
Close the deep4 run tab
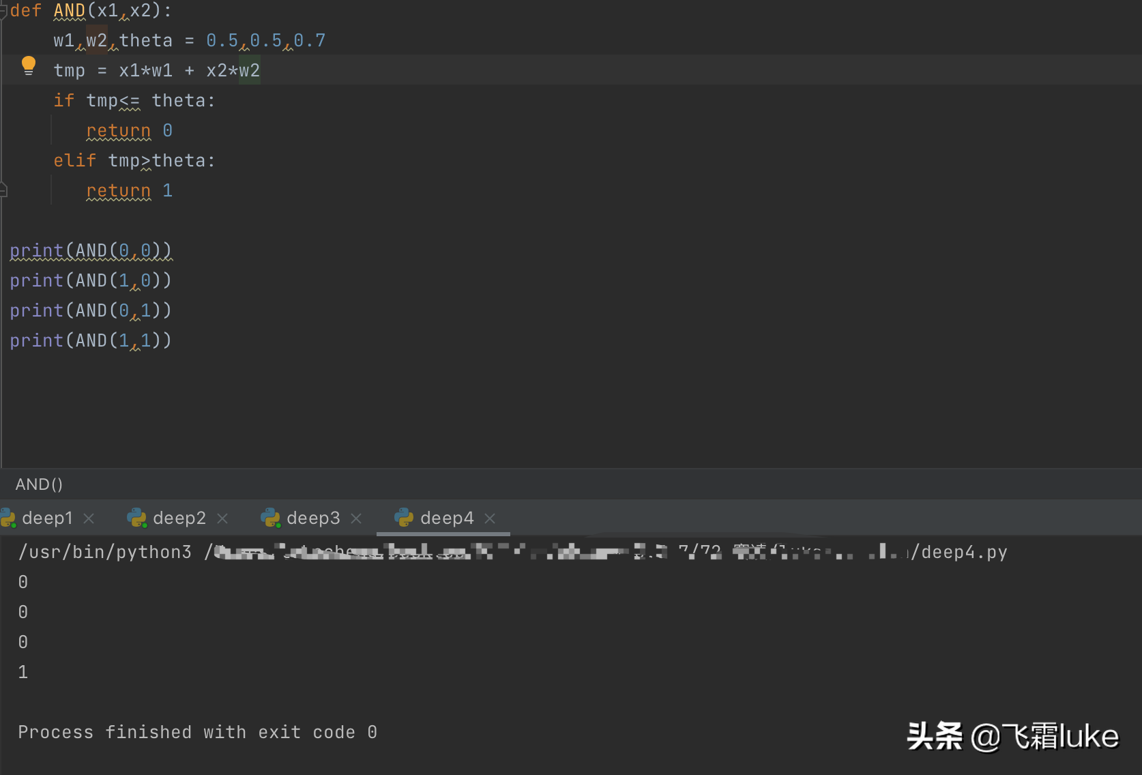[x=490, y=518]
